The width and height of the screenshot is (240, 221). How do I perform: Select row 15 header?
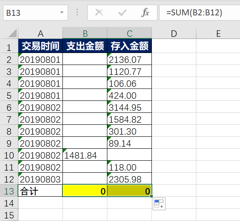coord(9,215)
